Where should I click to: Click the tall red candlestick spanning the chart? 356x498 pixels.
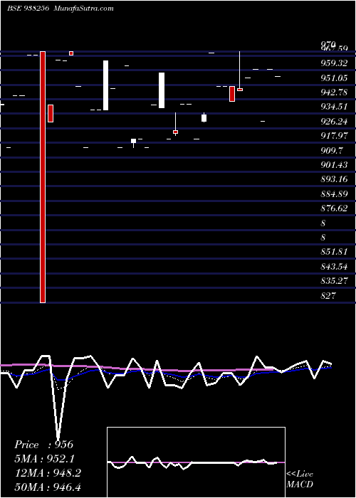point(43,177)
